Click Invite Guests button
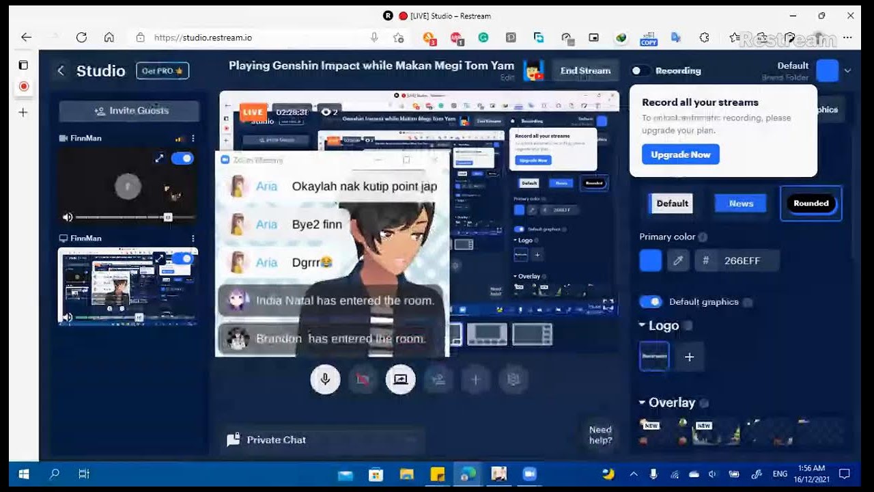Screen dimensions: 874x492 129,111
